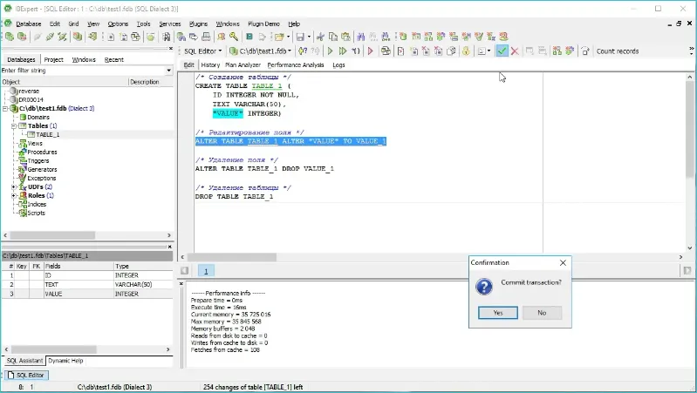The image size is (697, 393).
Task: Click the green Execute query play icon
Action: 330,51
